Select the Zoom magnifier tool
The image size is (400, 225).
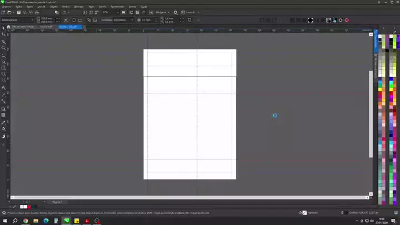pos(4,48)
